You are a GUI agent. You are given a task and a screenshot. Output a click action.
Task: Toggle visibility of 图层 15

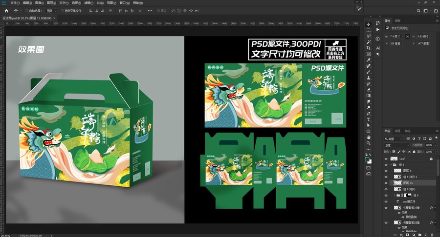(x=386, y=183)
